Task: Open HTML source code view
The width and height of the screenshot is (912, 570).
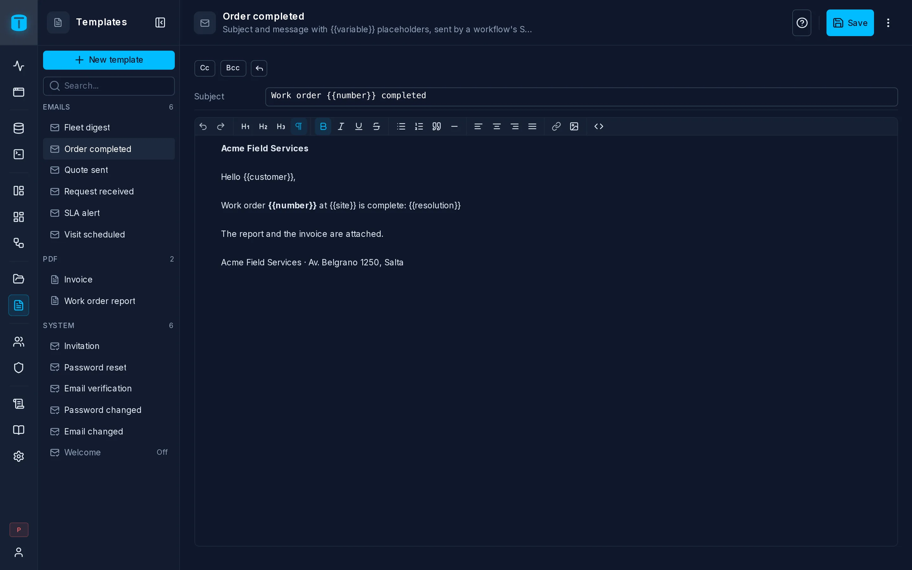Action: tap(599, 126)
